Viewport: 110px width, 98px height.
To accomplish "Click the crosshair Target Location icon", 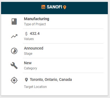I will (x=14, y=80).
